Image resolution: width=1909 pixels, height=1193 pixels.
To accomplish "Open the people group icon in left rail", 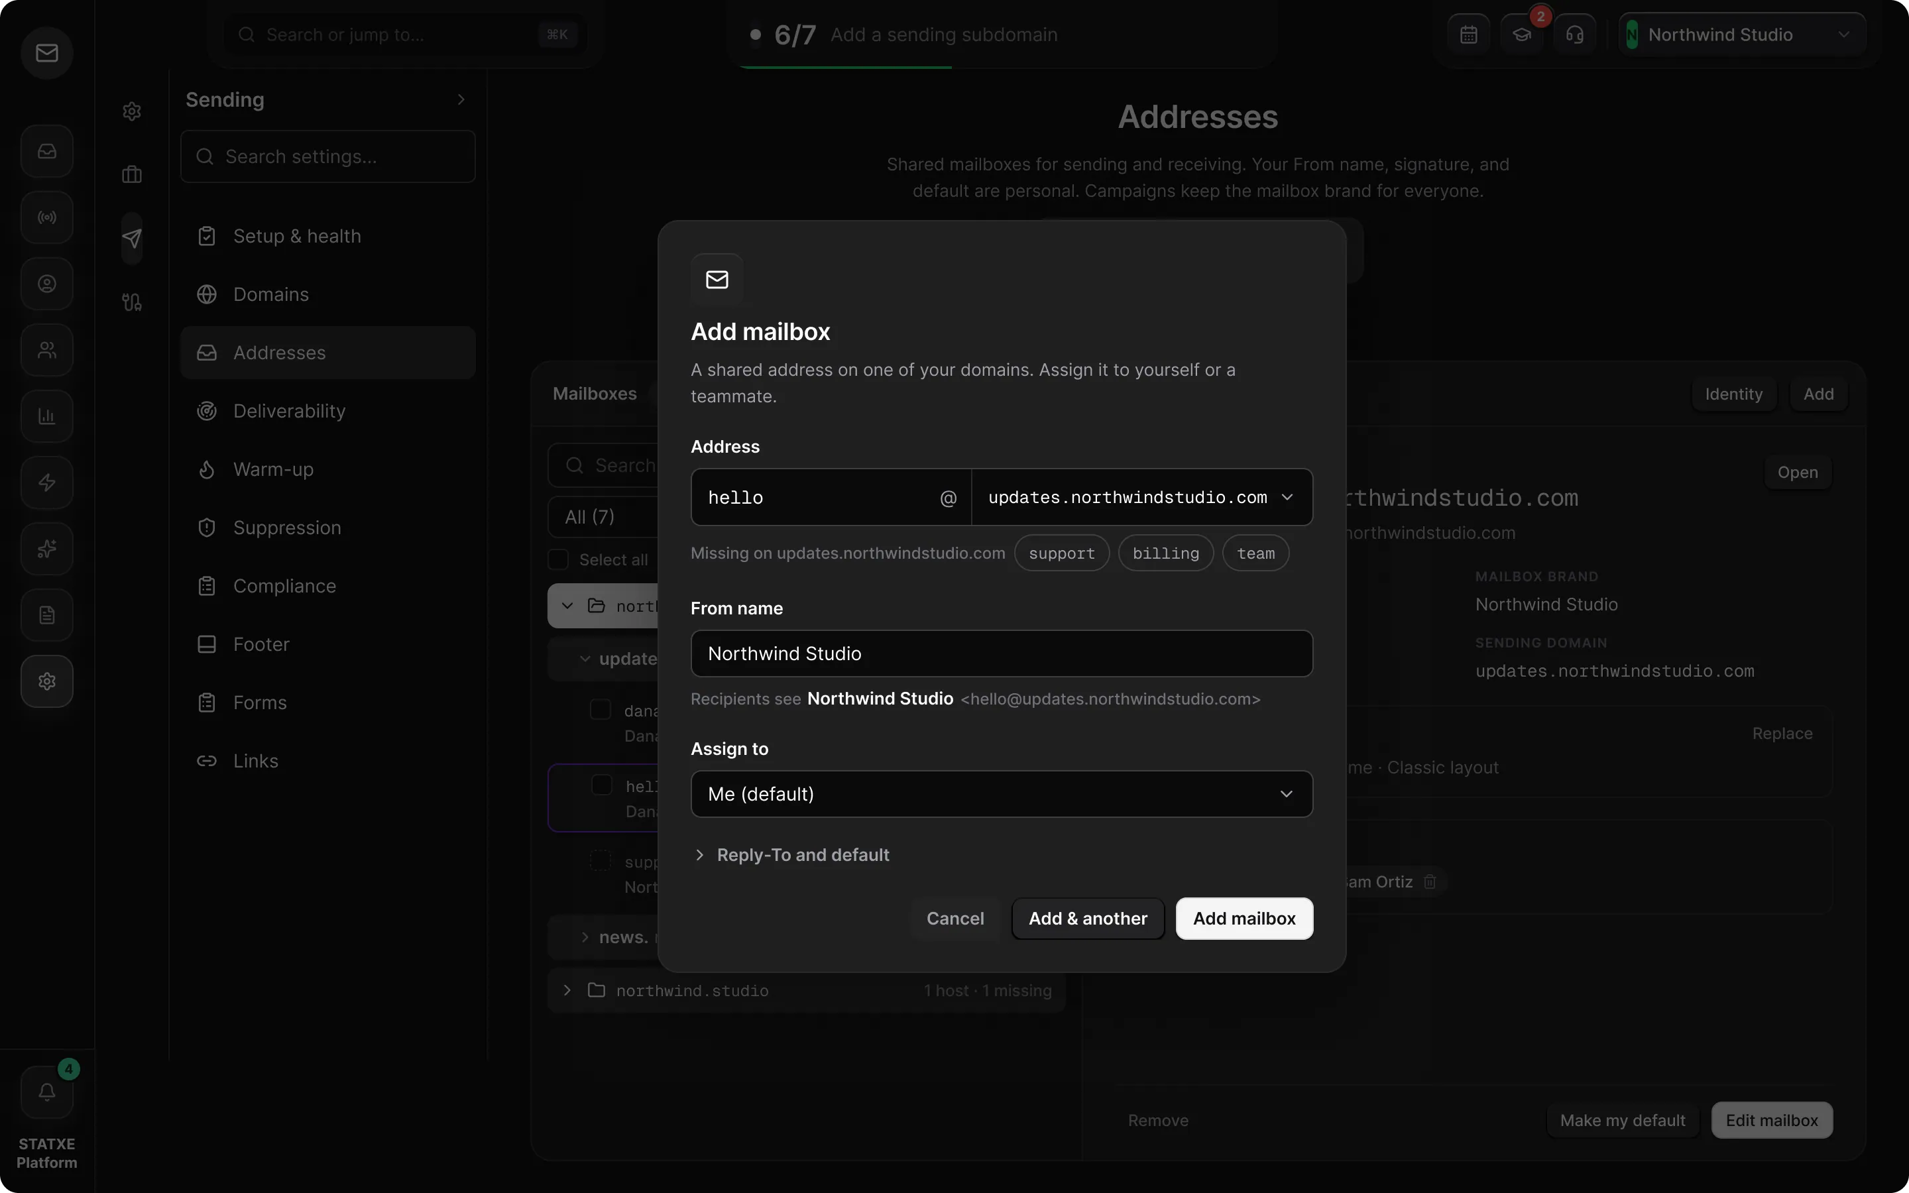I will [x=46, y=349].
